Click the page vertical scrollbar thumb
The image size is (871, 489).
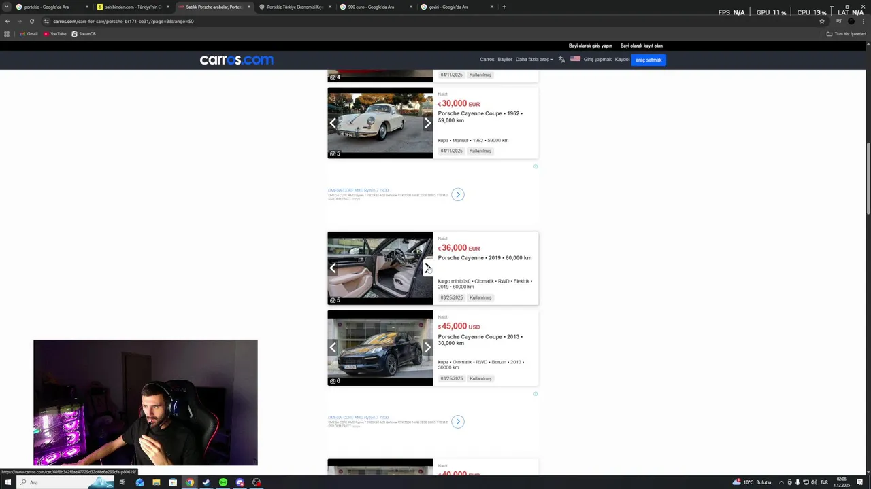(868, 180)
